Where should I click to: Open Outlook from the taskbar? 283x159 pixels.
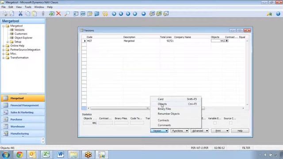(33, 155)
